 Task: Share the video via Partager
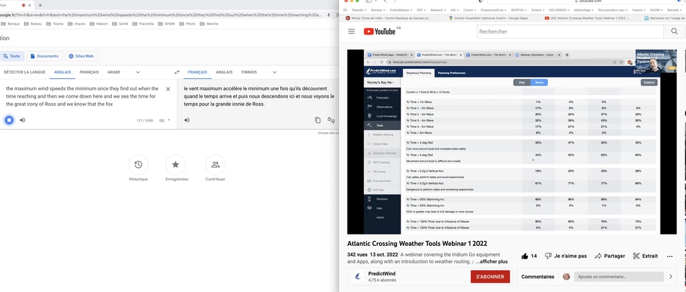coord(610,256)
